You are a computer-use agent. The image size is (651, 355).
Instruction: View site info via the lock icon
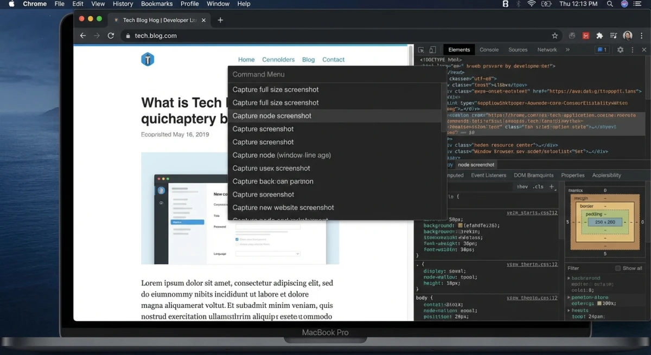click(x=128, y=36)
